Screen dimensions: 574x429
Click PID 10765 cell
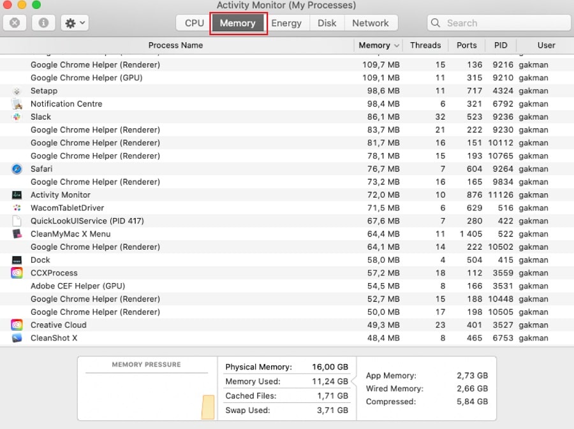[x=501, y=156]
